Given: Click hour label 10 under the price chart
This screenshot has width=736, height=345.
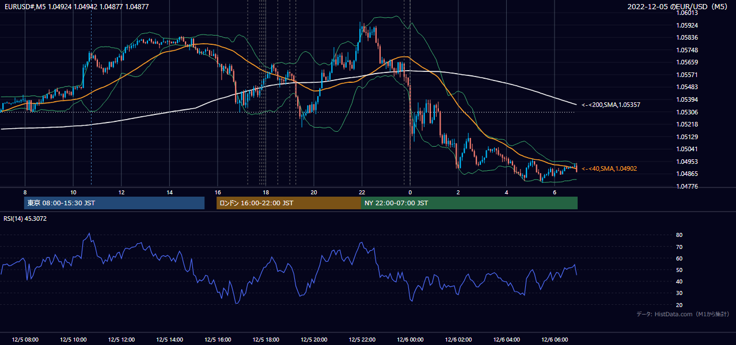Looking at the screenshot, I should pyautogui.click(x=73, y=192).
